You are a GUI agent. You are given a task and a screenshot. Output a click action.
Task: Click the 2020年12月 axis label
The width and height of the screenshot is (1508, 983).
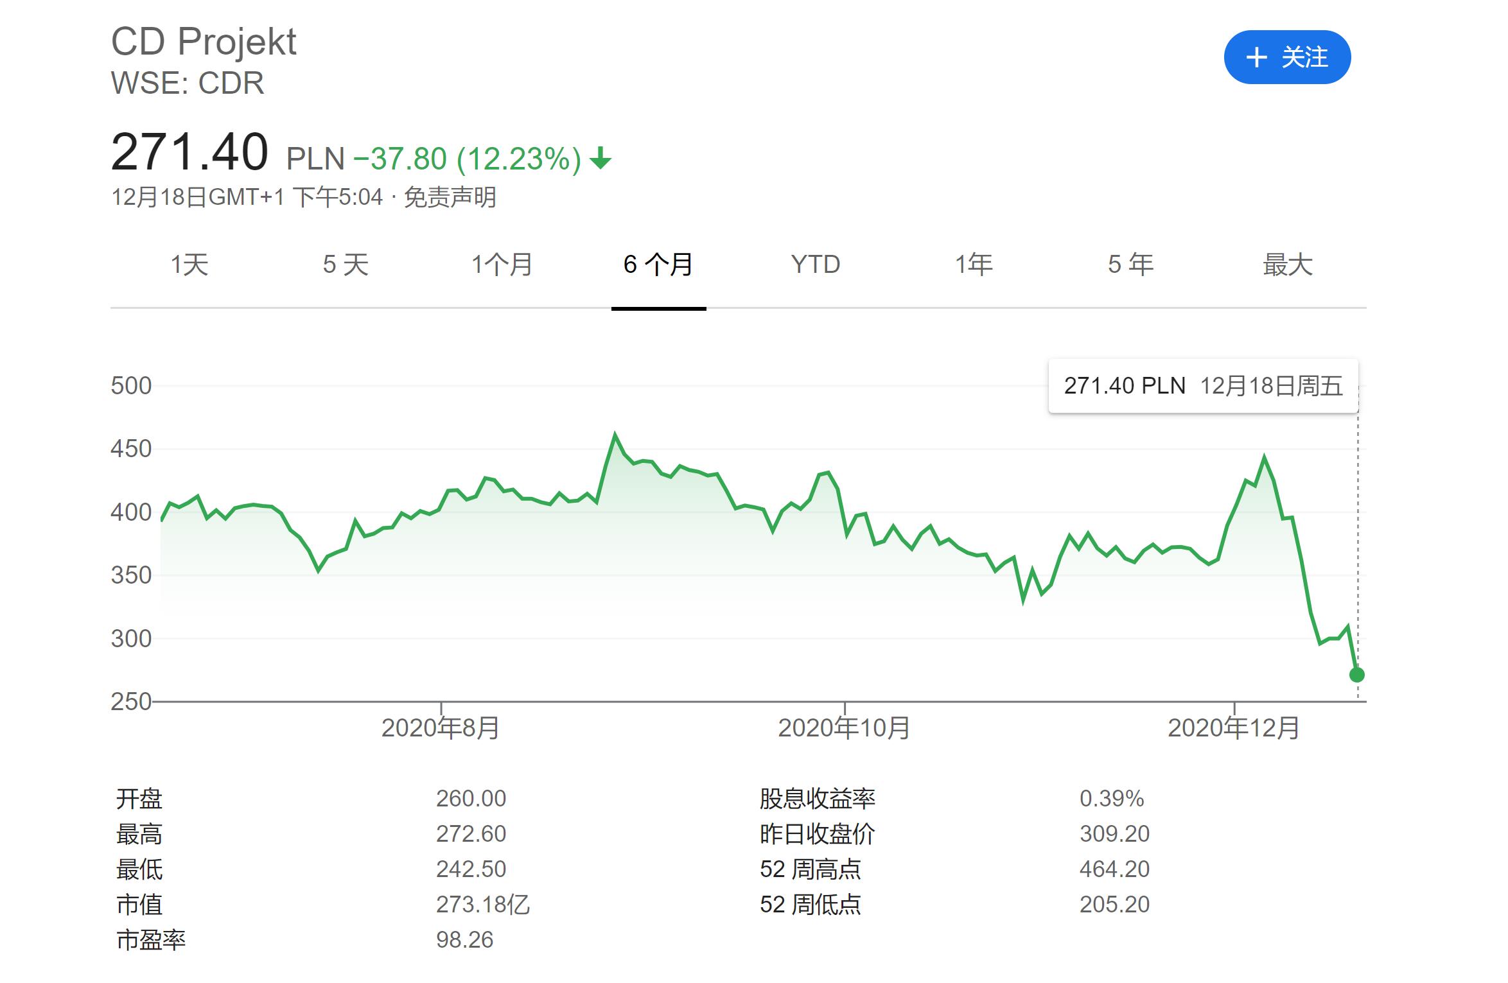pos(1234,728)
